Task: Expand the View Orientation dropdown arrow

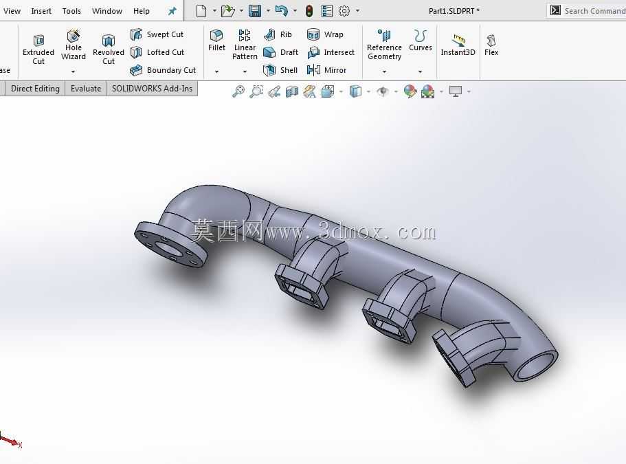Action: pos(341,91)
